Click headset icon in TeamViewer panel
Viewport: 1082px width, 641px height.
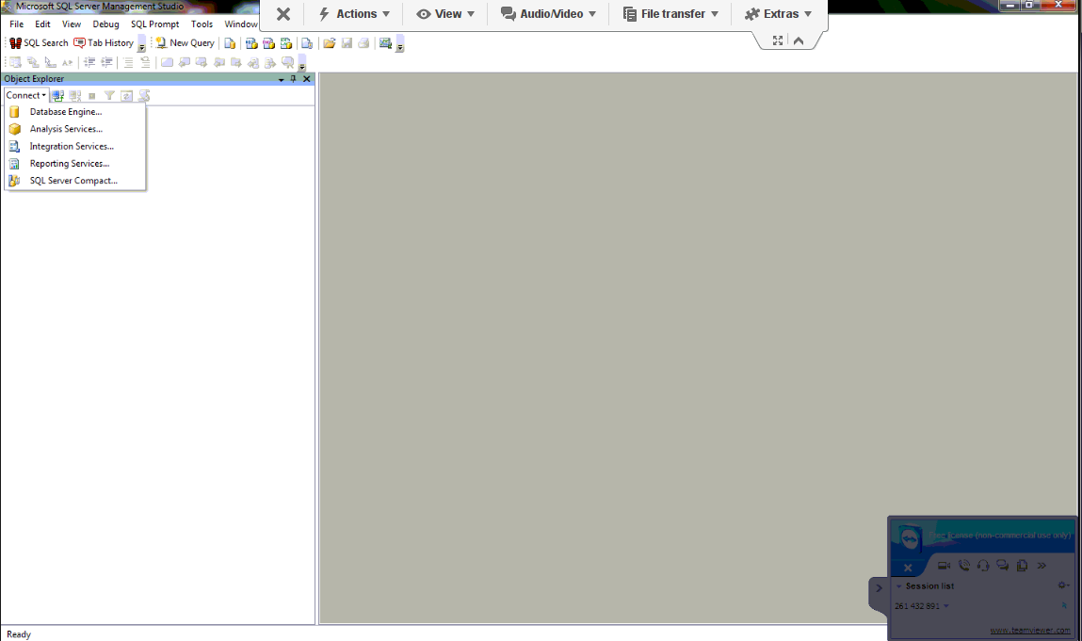click(x=983, y=566)
